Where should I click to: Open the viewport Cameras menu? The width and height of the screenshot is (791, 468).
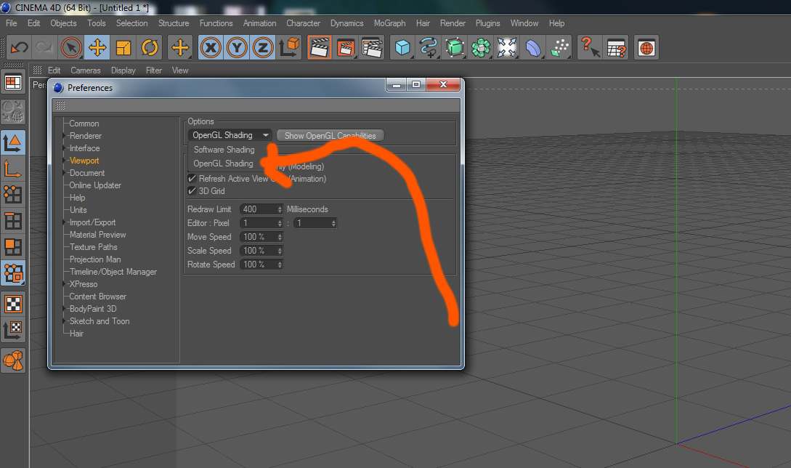click(85, 70)
